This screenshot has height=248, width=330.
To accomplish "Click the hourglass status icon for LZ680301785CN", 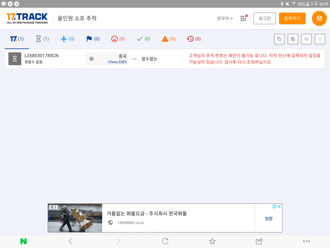I will [x=15, y=59].
